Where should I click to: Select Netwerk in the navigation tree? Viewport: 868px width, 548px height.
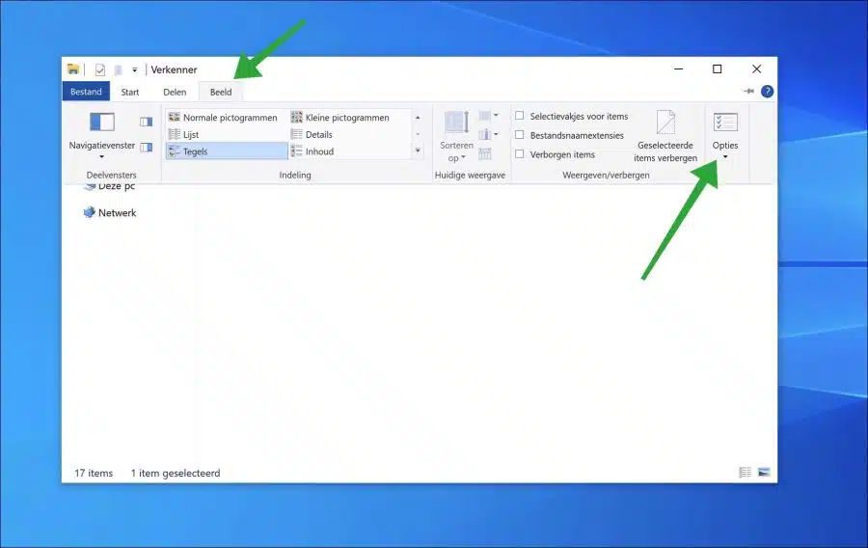(x=110, y=212)
